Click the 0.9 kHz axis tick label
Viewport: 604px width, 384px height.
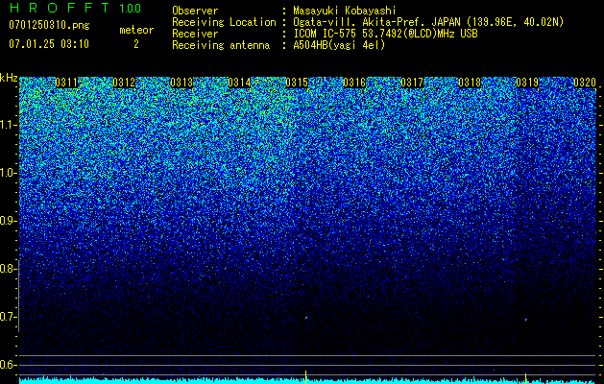click(8, 221)
